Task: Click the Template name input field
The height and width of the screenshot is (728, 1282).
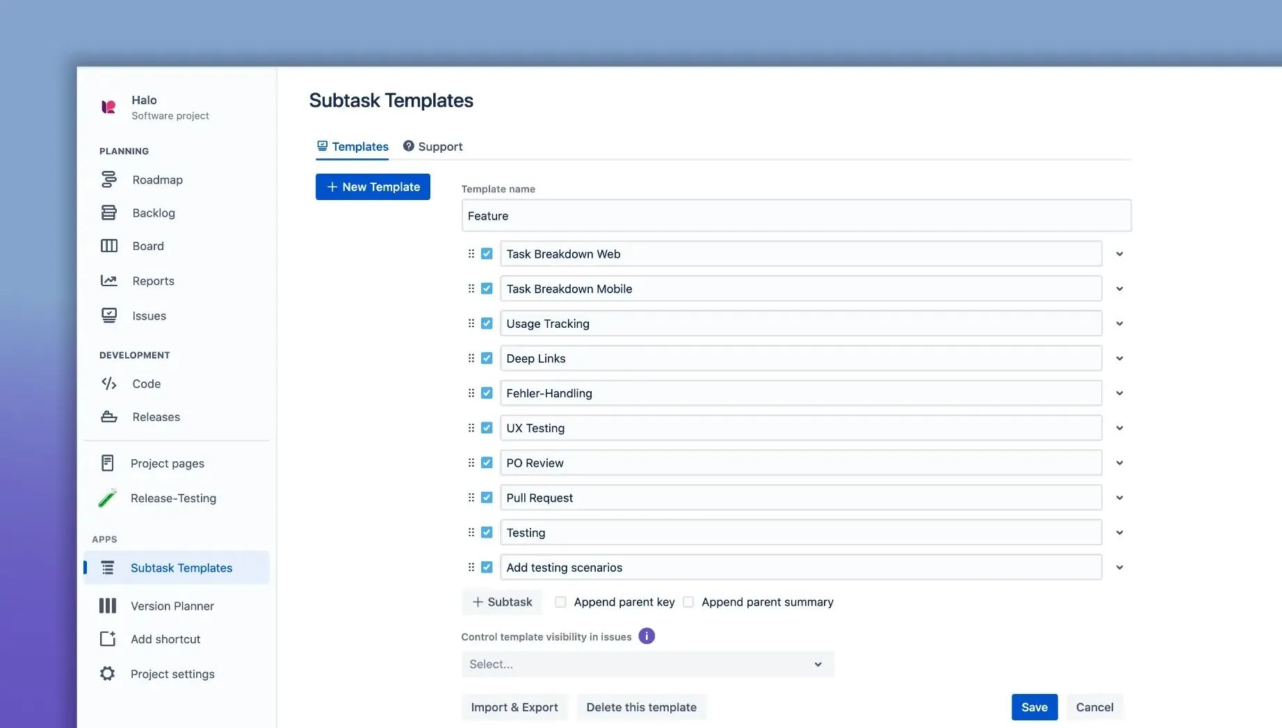Action: 795,216
